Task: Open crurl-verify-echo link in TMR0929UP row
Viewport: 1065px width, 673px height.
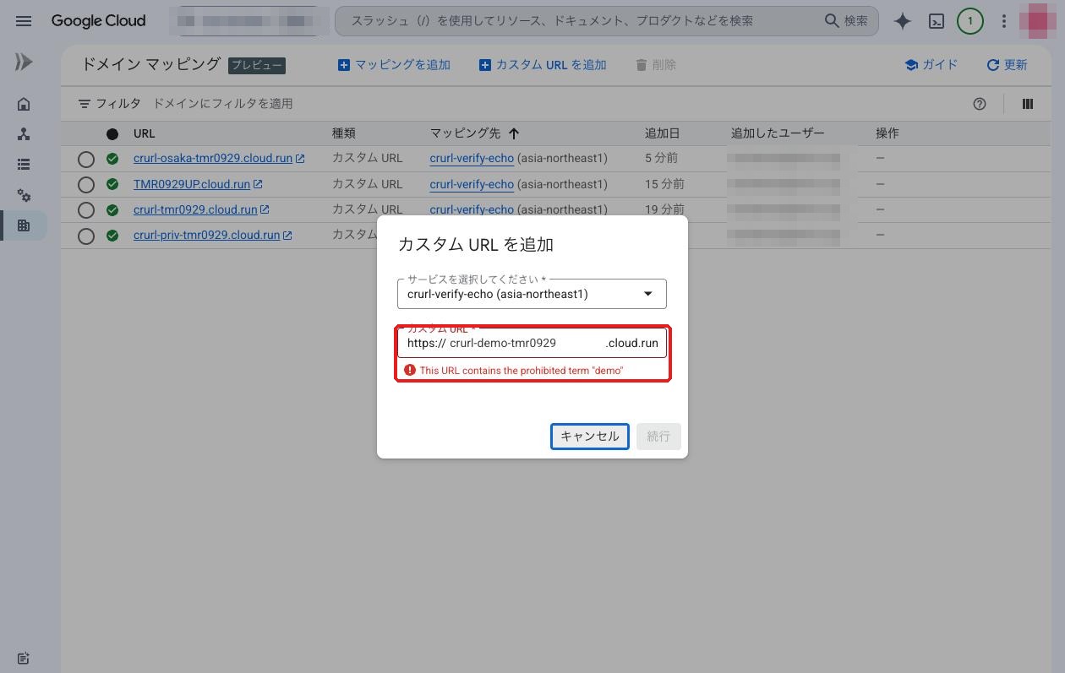Action: tap(472, 184)
